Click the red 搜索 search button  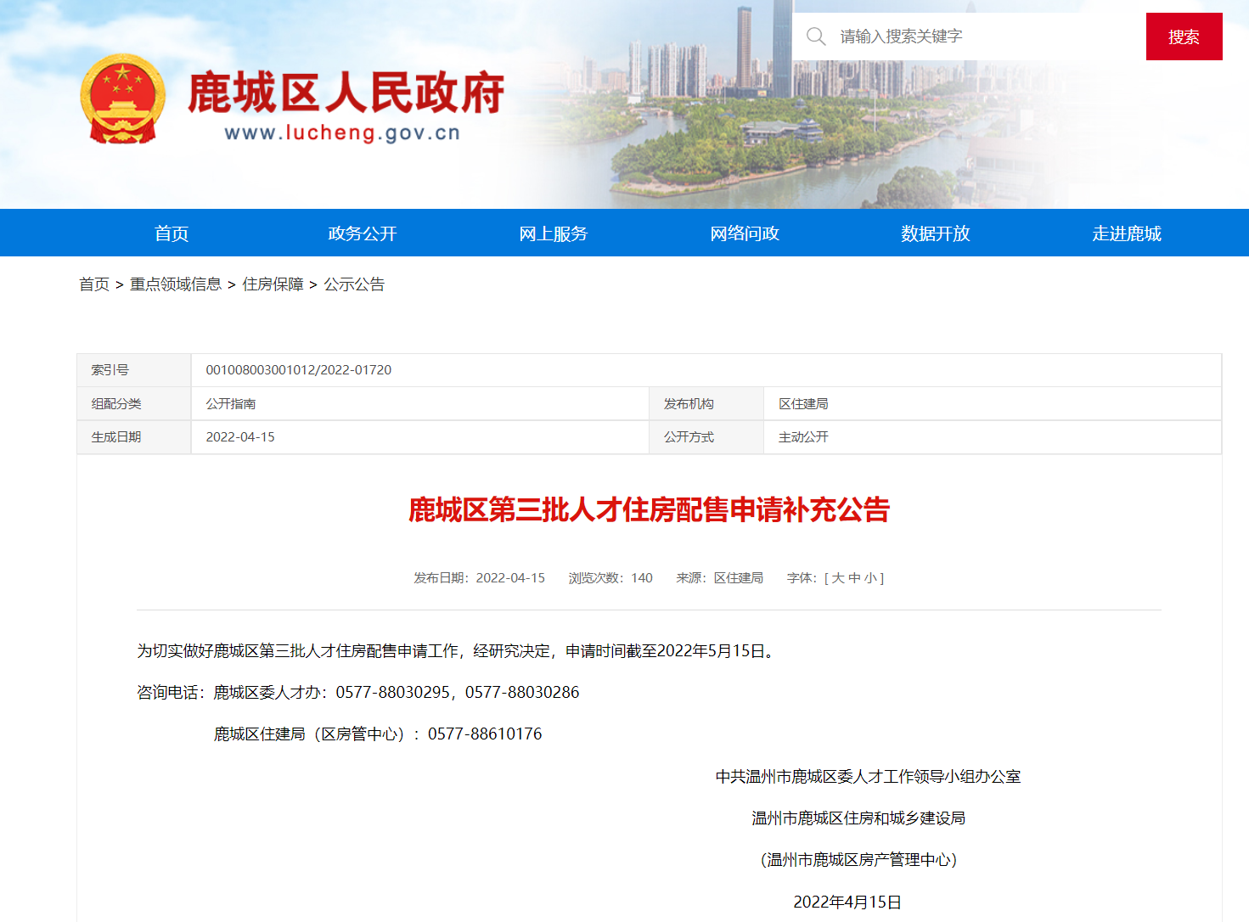tap(1184, 37)
